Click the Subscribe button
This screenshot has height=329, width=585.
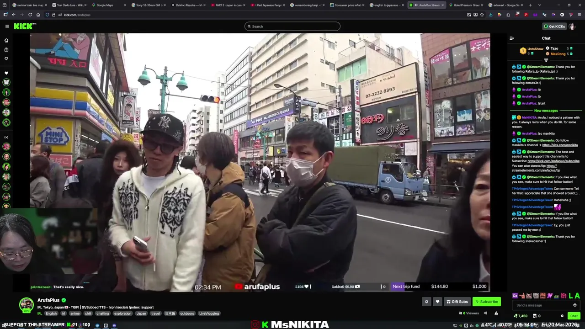click(487, 302)
